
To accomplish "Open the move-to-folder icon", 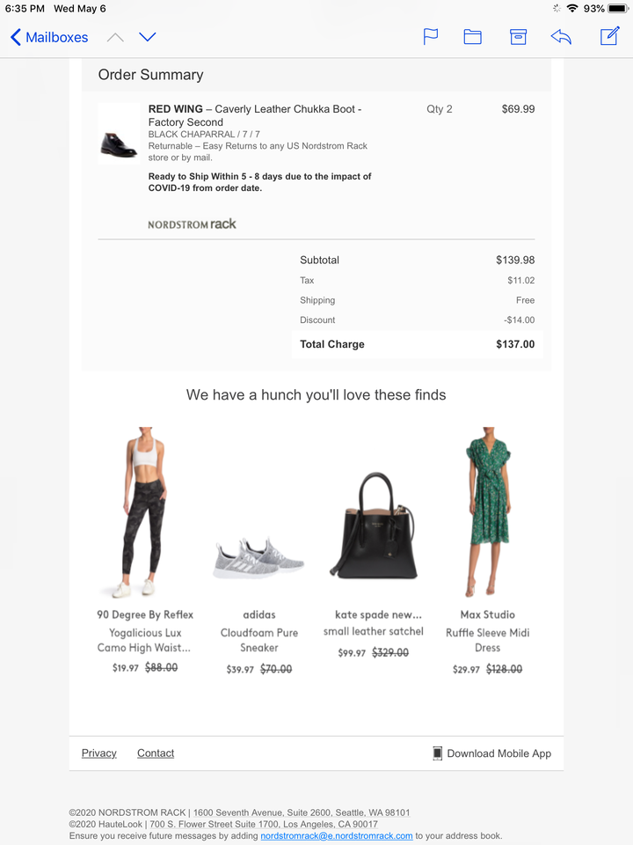I will point(473,37).
